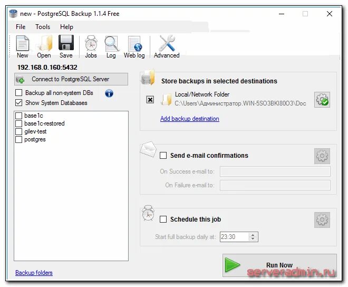Decrease the backup time with down arrow
The image size is (348, 287).
pyautogui.click(x=253, y=239)
